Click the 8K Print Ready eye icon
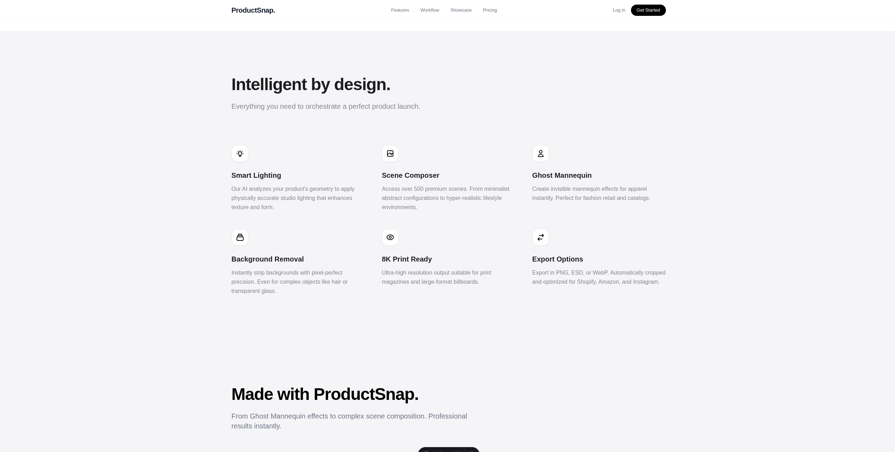This screenshot has width=895, height=452. point(390,237)
